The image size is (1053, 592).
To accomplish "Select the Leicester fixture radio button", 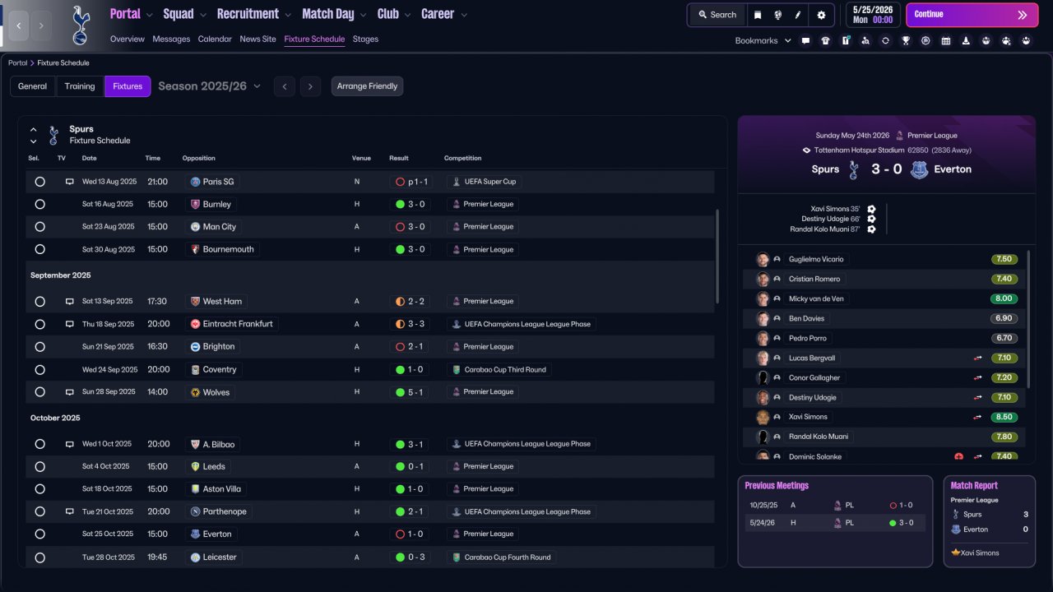I will [x=39, y=557].
